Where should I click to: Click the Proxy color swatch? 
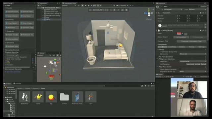point(179,33)
